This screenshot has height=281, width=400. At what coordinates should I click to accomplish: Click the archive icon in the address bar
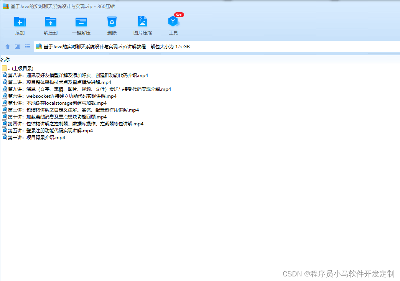(x=39, y=46)
